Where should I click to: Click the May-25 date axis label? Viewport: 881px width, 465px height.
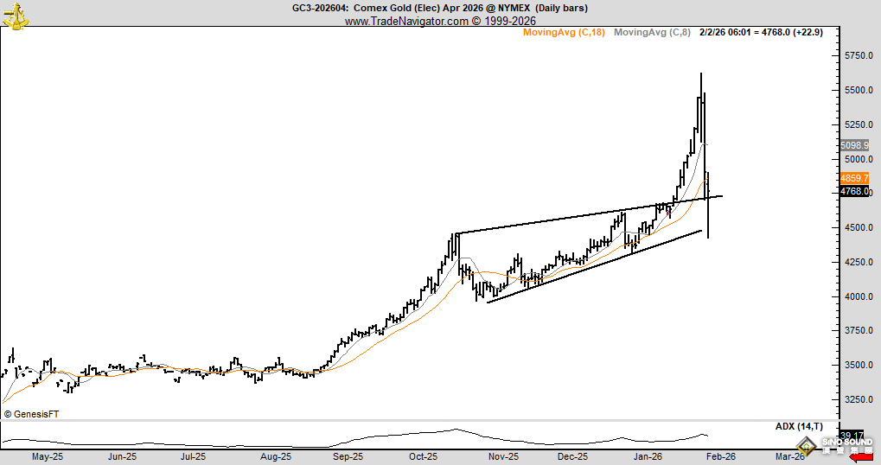click(48, 456)
